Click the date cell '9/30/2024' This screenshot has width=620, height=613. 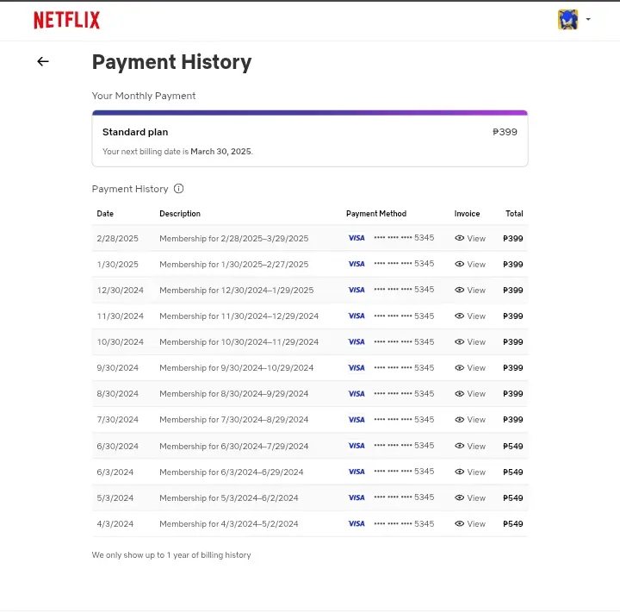click(117, 368)
